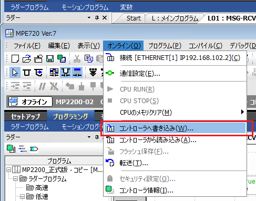The height and width of the screenshot is (201, 256).
Task: Select the coil insertion tool icon
Action: [27, 72]
